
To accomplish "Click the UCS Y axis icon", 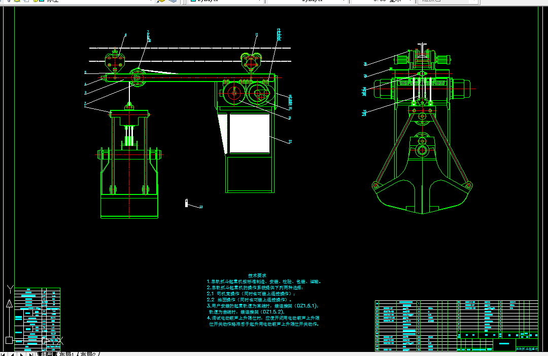I will (x=10, y=289).
